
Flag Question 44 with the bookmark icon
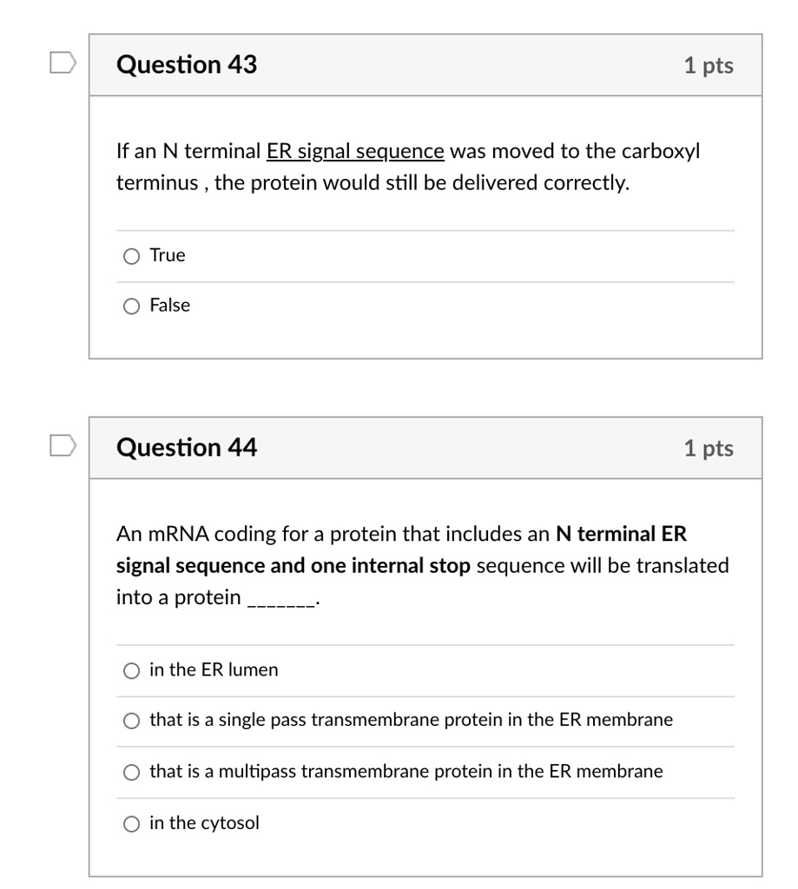tap(63, 445)
